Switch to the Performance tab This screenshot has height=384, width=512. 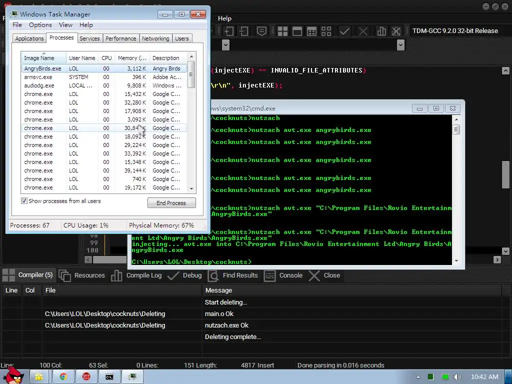click(121, 38)
